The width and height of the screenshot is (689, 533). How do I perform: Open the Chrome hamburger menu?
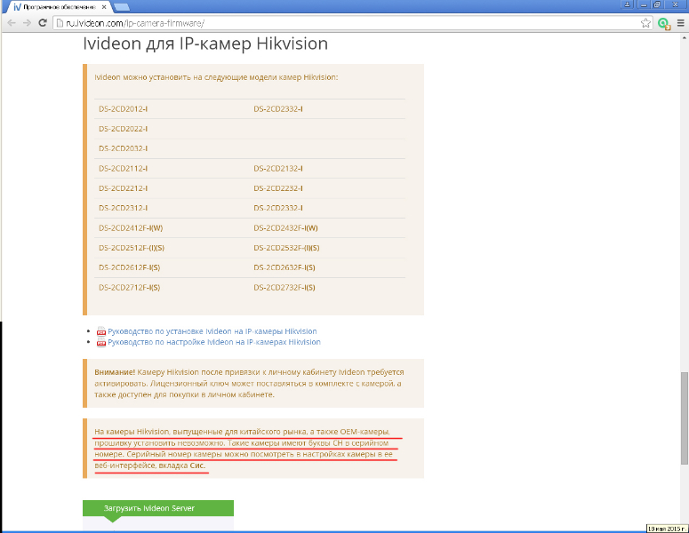point(681,23)
